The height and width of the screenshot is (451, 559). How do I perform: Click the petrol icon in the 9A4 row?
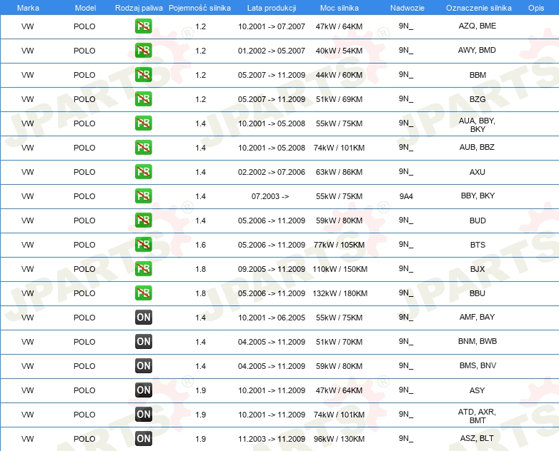143,196
